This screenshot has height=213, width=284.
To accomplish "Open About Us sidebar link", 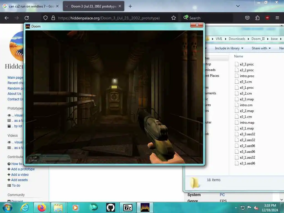I will tap(14, 94).
